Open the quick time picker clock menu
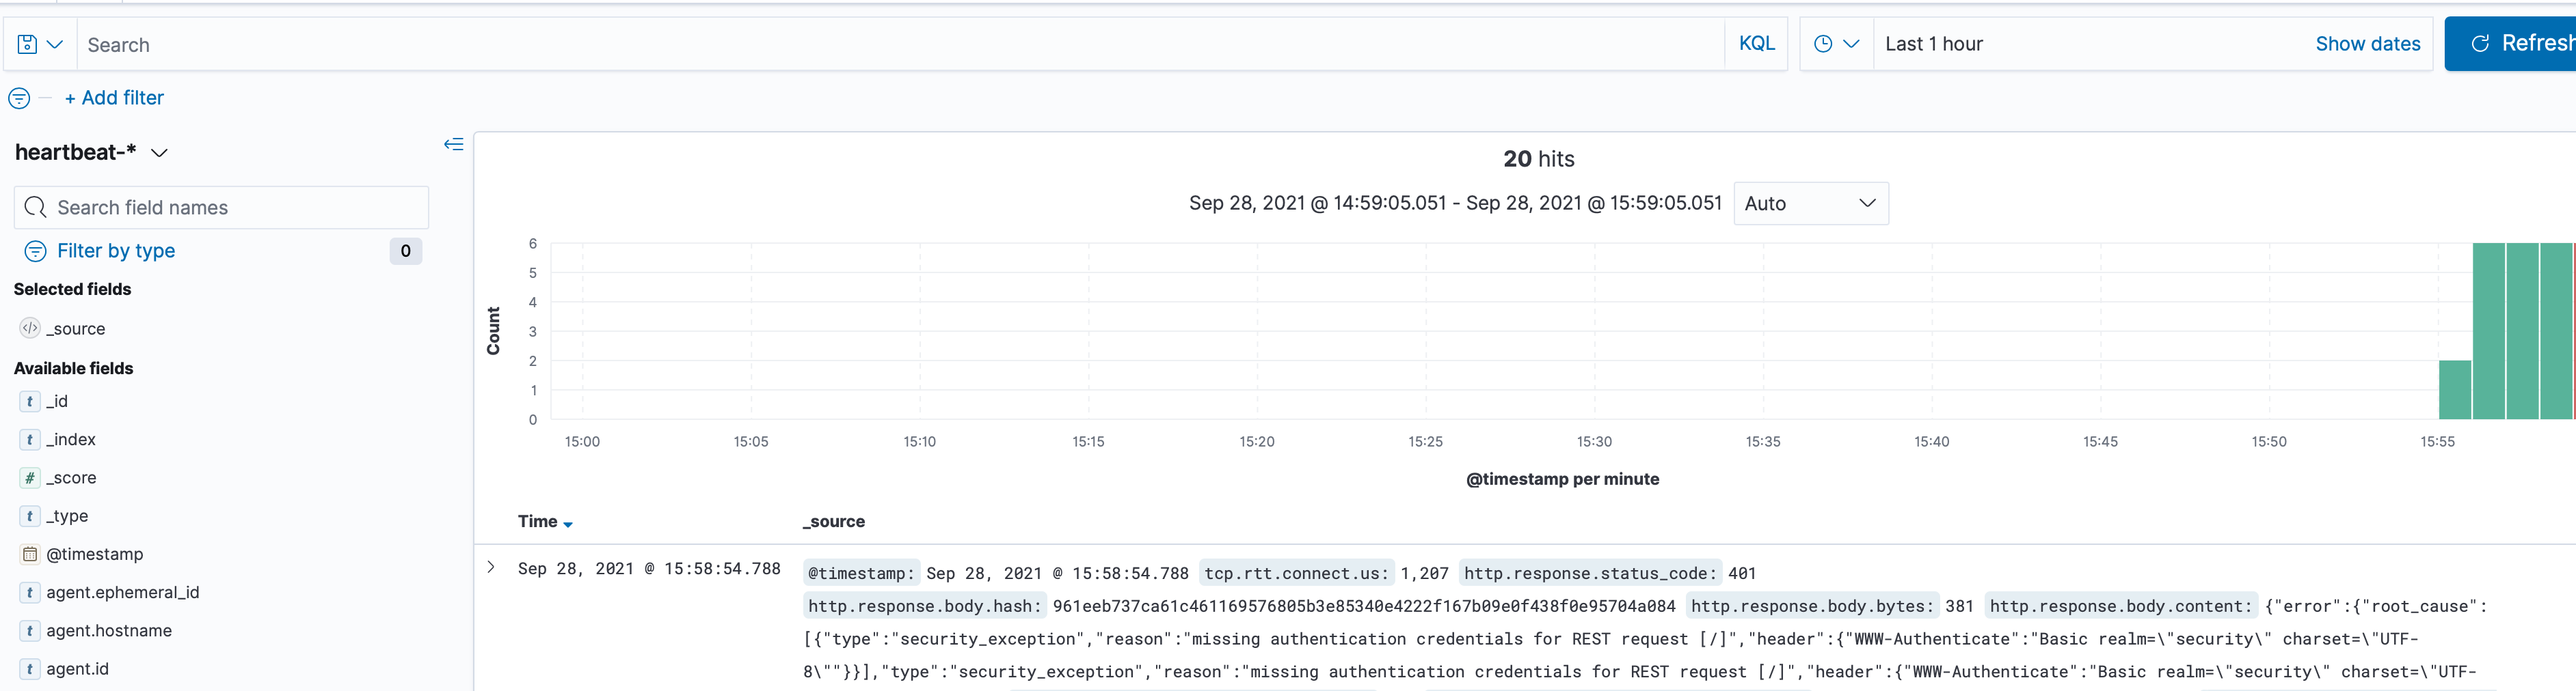Viewport: 2576px width, 691px height. (1836, 44)
